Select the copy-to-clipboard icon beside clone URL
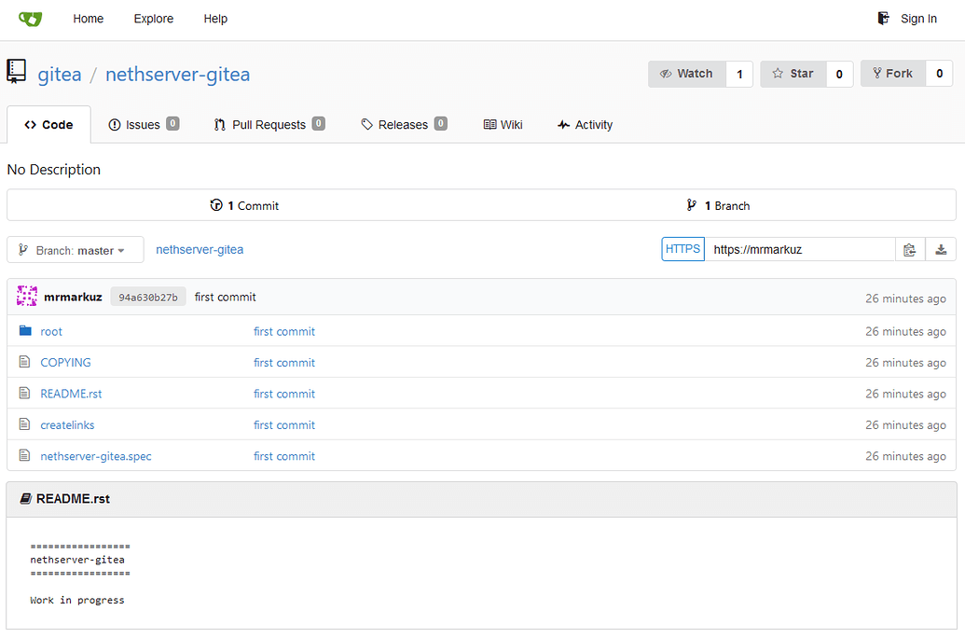 (909, 249)
